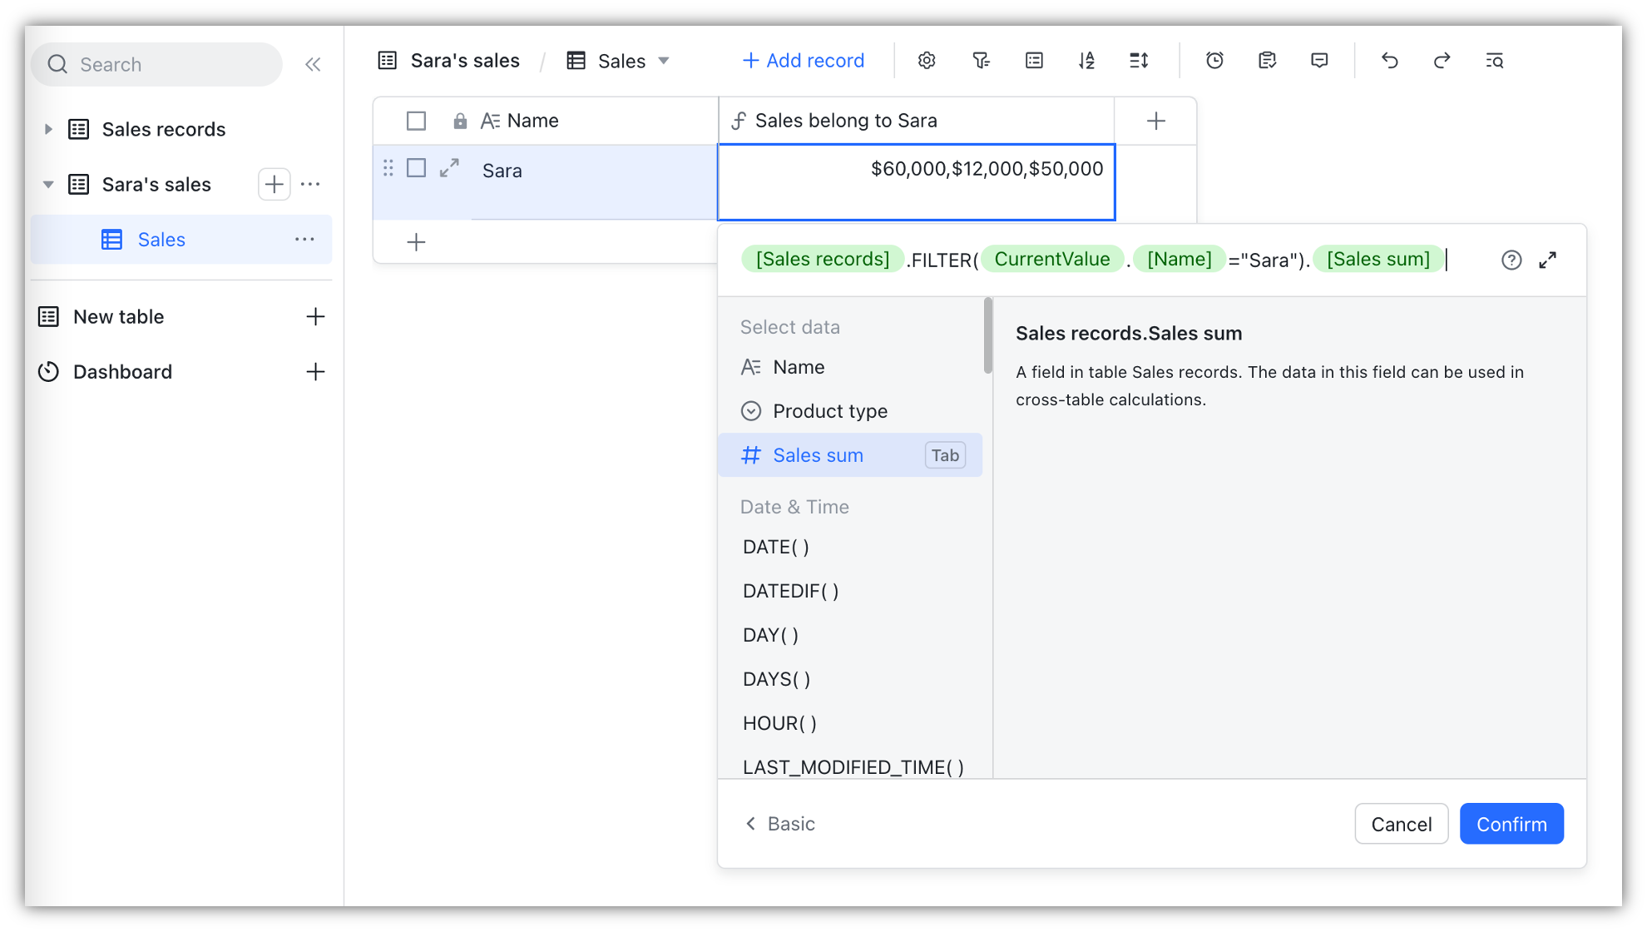
Task: Toggle the checkbox next to Sara row
Action: click(416, 169)
